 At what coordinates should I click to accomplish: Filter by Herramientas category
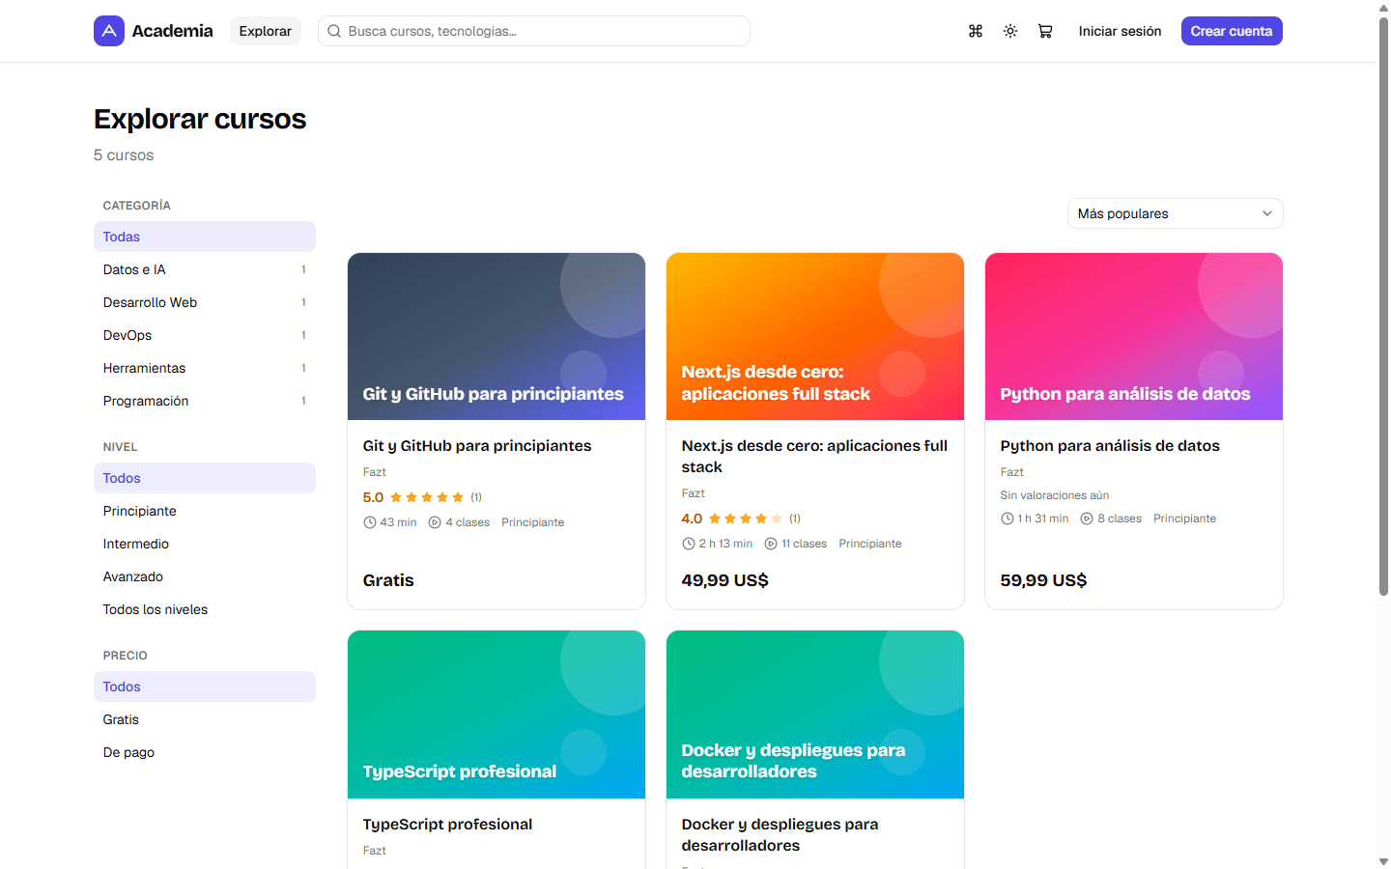coord(205,368)
